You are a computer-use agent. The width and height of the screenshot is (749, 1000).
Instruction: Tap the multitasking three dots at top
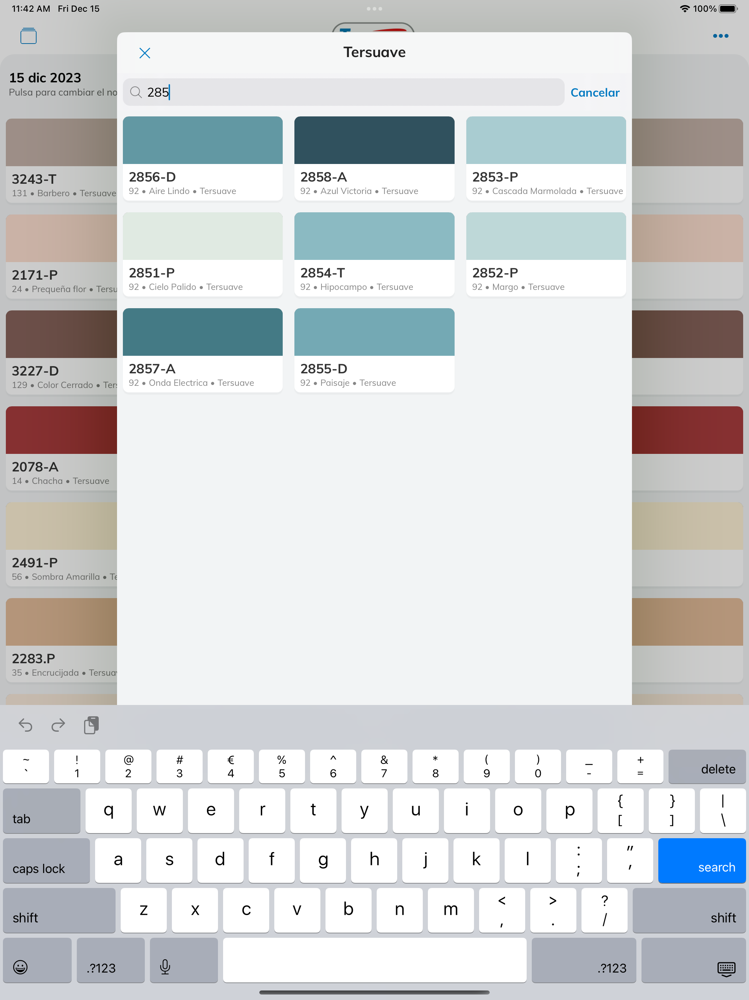pyautogui.click(x=374, y=8)
